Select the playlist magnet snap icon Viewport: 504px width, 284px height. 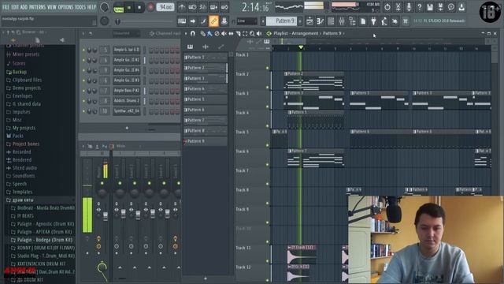click(x=192, y=33)
